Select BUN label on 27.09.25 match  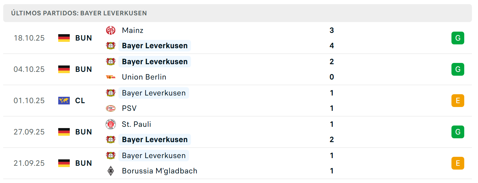84,132
